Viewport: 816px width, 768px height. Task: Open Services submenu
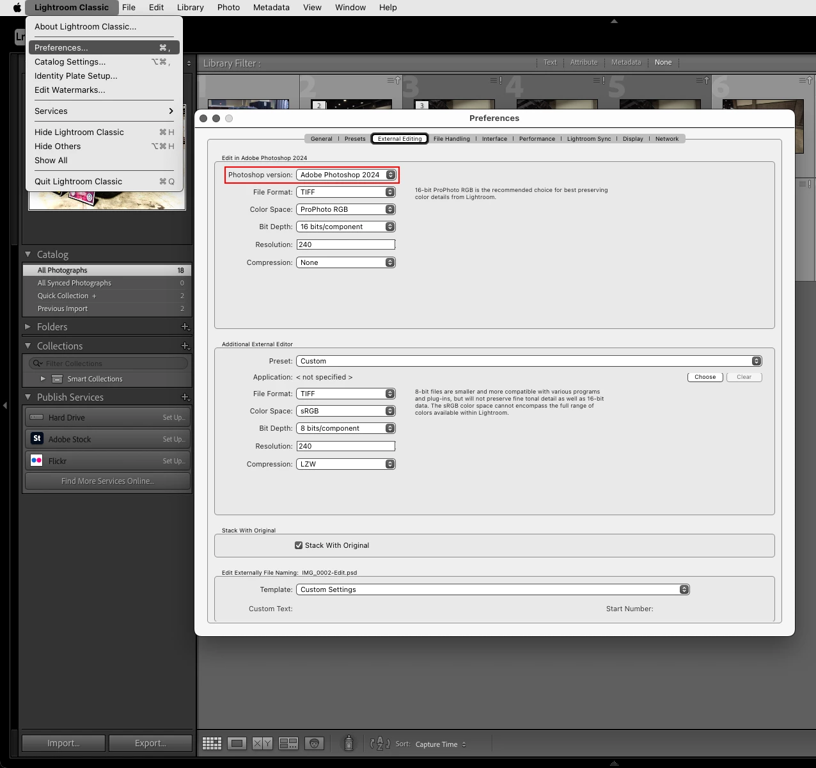(x=104, y=111)
